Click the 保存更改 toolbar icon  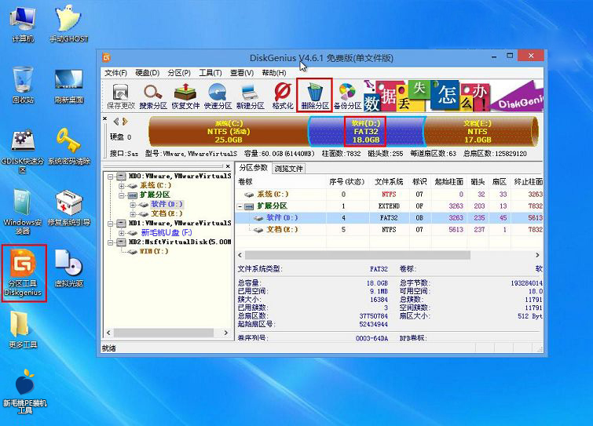click(121, 96)
